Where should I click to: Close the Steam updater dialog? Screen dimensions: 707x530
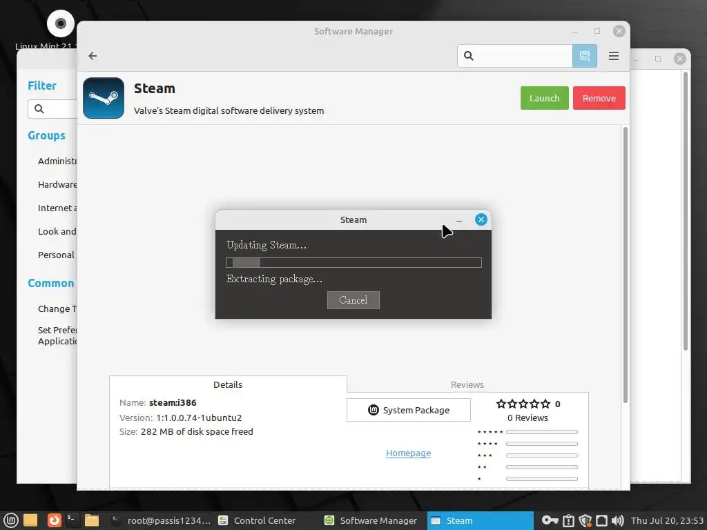pyautogui.click(x=481, y=219)
